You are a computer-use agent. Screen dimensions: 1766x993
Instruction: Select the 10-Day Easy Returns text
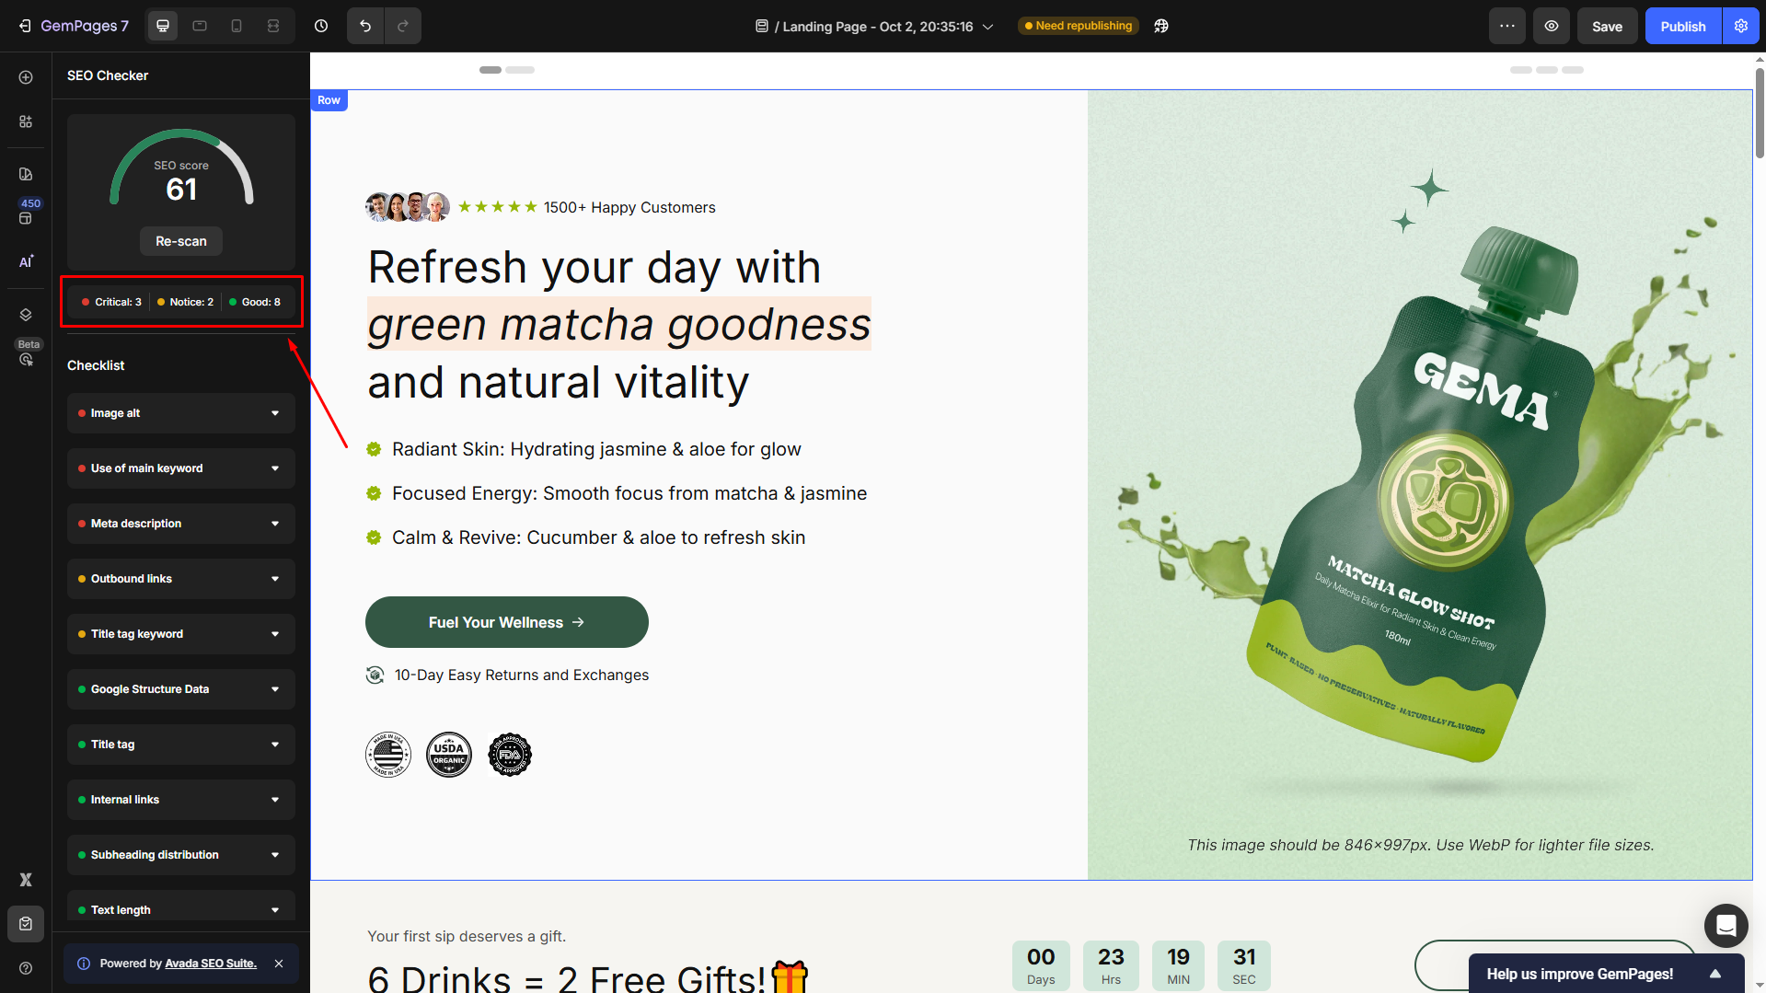coord(522,675)
